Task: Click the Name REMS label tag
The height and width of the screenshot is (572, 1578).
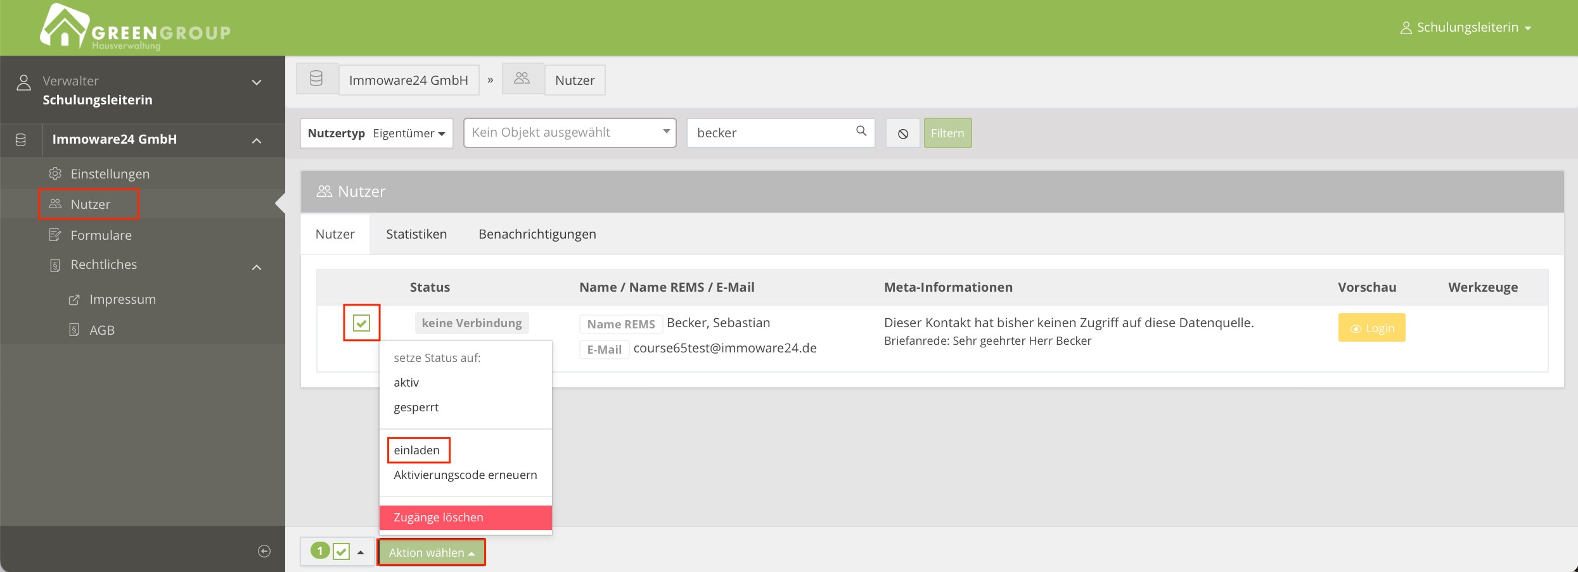Action: coord(621,324)
